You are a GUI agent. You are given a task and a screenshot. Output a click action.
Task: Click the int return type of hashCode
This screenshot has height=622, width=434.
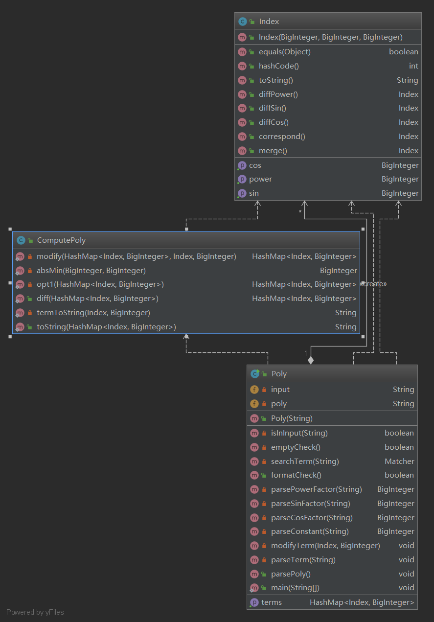(x=413, y=66)
